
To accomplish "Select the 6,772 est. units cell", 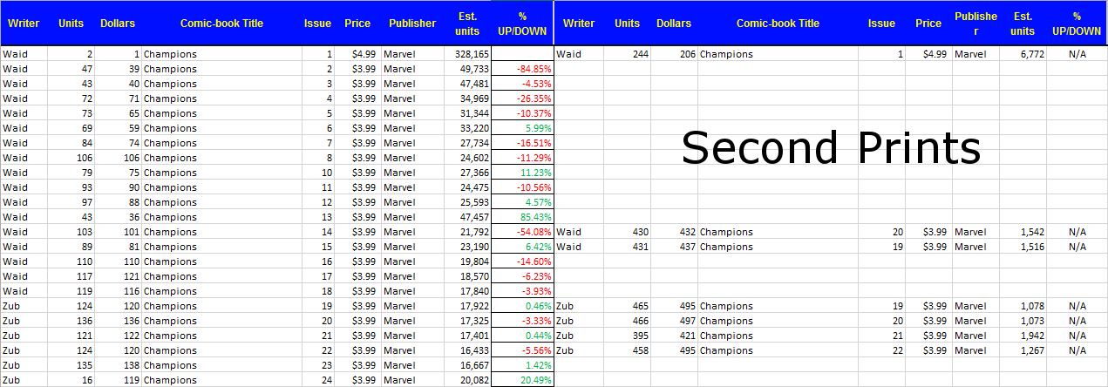I will point(1031,54).
